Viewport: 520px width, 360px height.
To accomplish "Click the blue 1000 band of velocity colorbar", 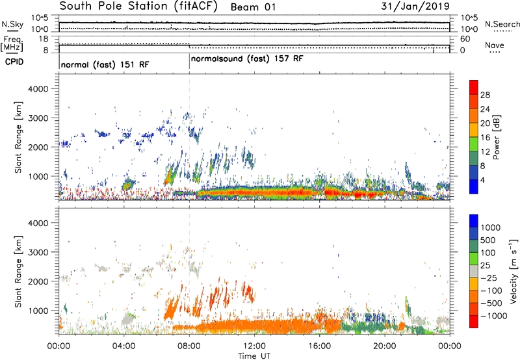I will (x=474, y=221).
